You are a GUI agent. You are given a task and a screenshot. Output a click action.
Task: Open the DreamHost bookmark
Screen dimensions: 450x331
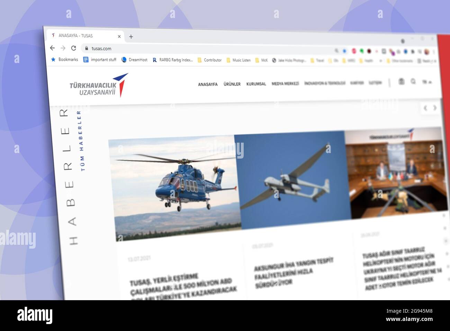134,60
